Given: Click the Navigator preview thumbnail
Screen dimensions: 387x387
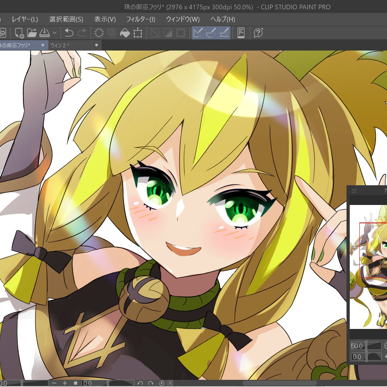Looking at the screenshot, I should point(368,267).
